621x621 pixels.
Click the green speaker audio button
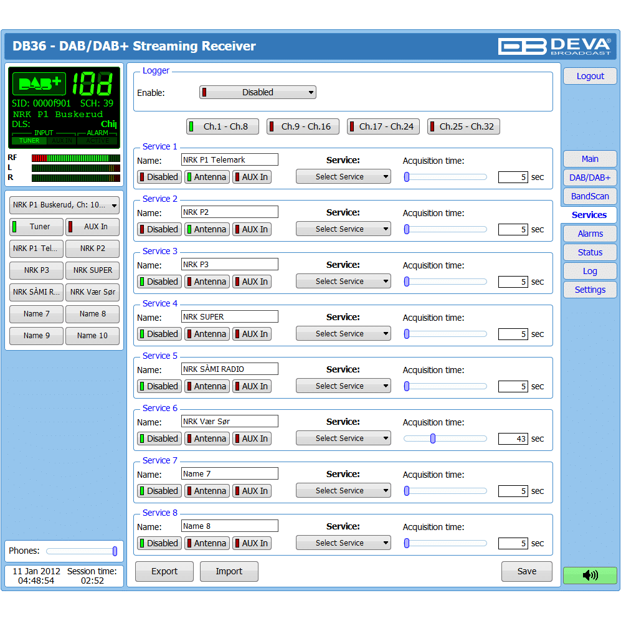tap(589, 575)
